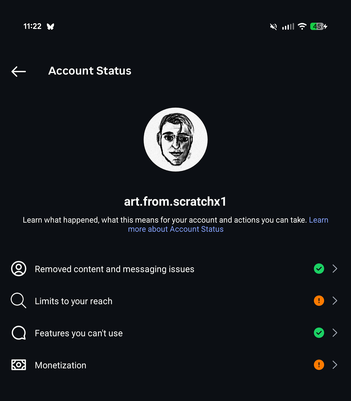
Task: Tap the back arrow icon
Action: click(19, 71)
